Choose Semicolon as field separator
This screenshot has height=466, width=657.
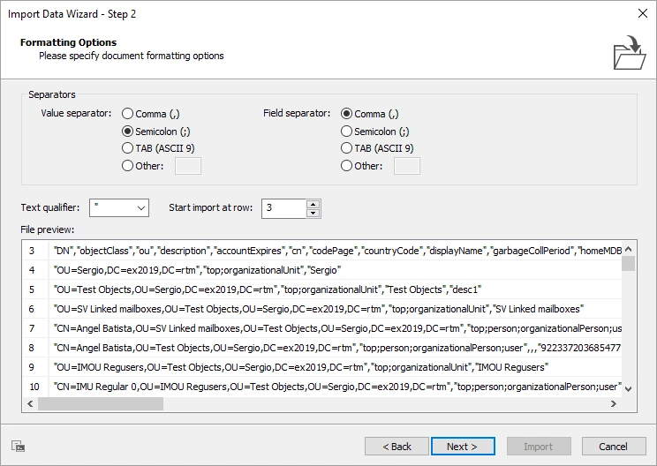pyautogui.click(x=347, y=132)
